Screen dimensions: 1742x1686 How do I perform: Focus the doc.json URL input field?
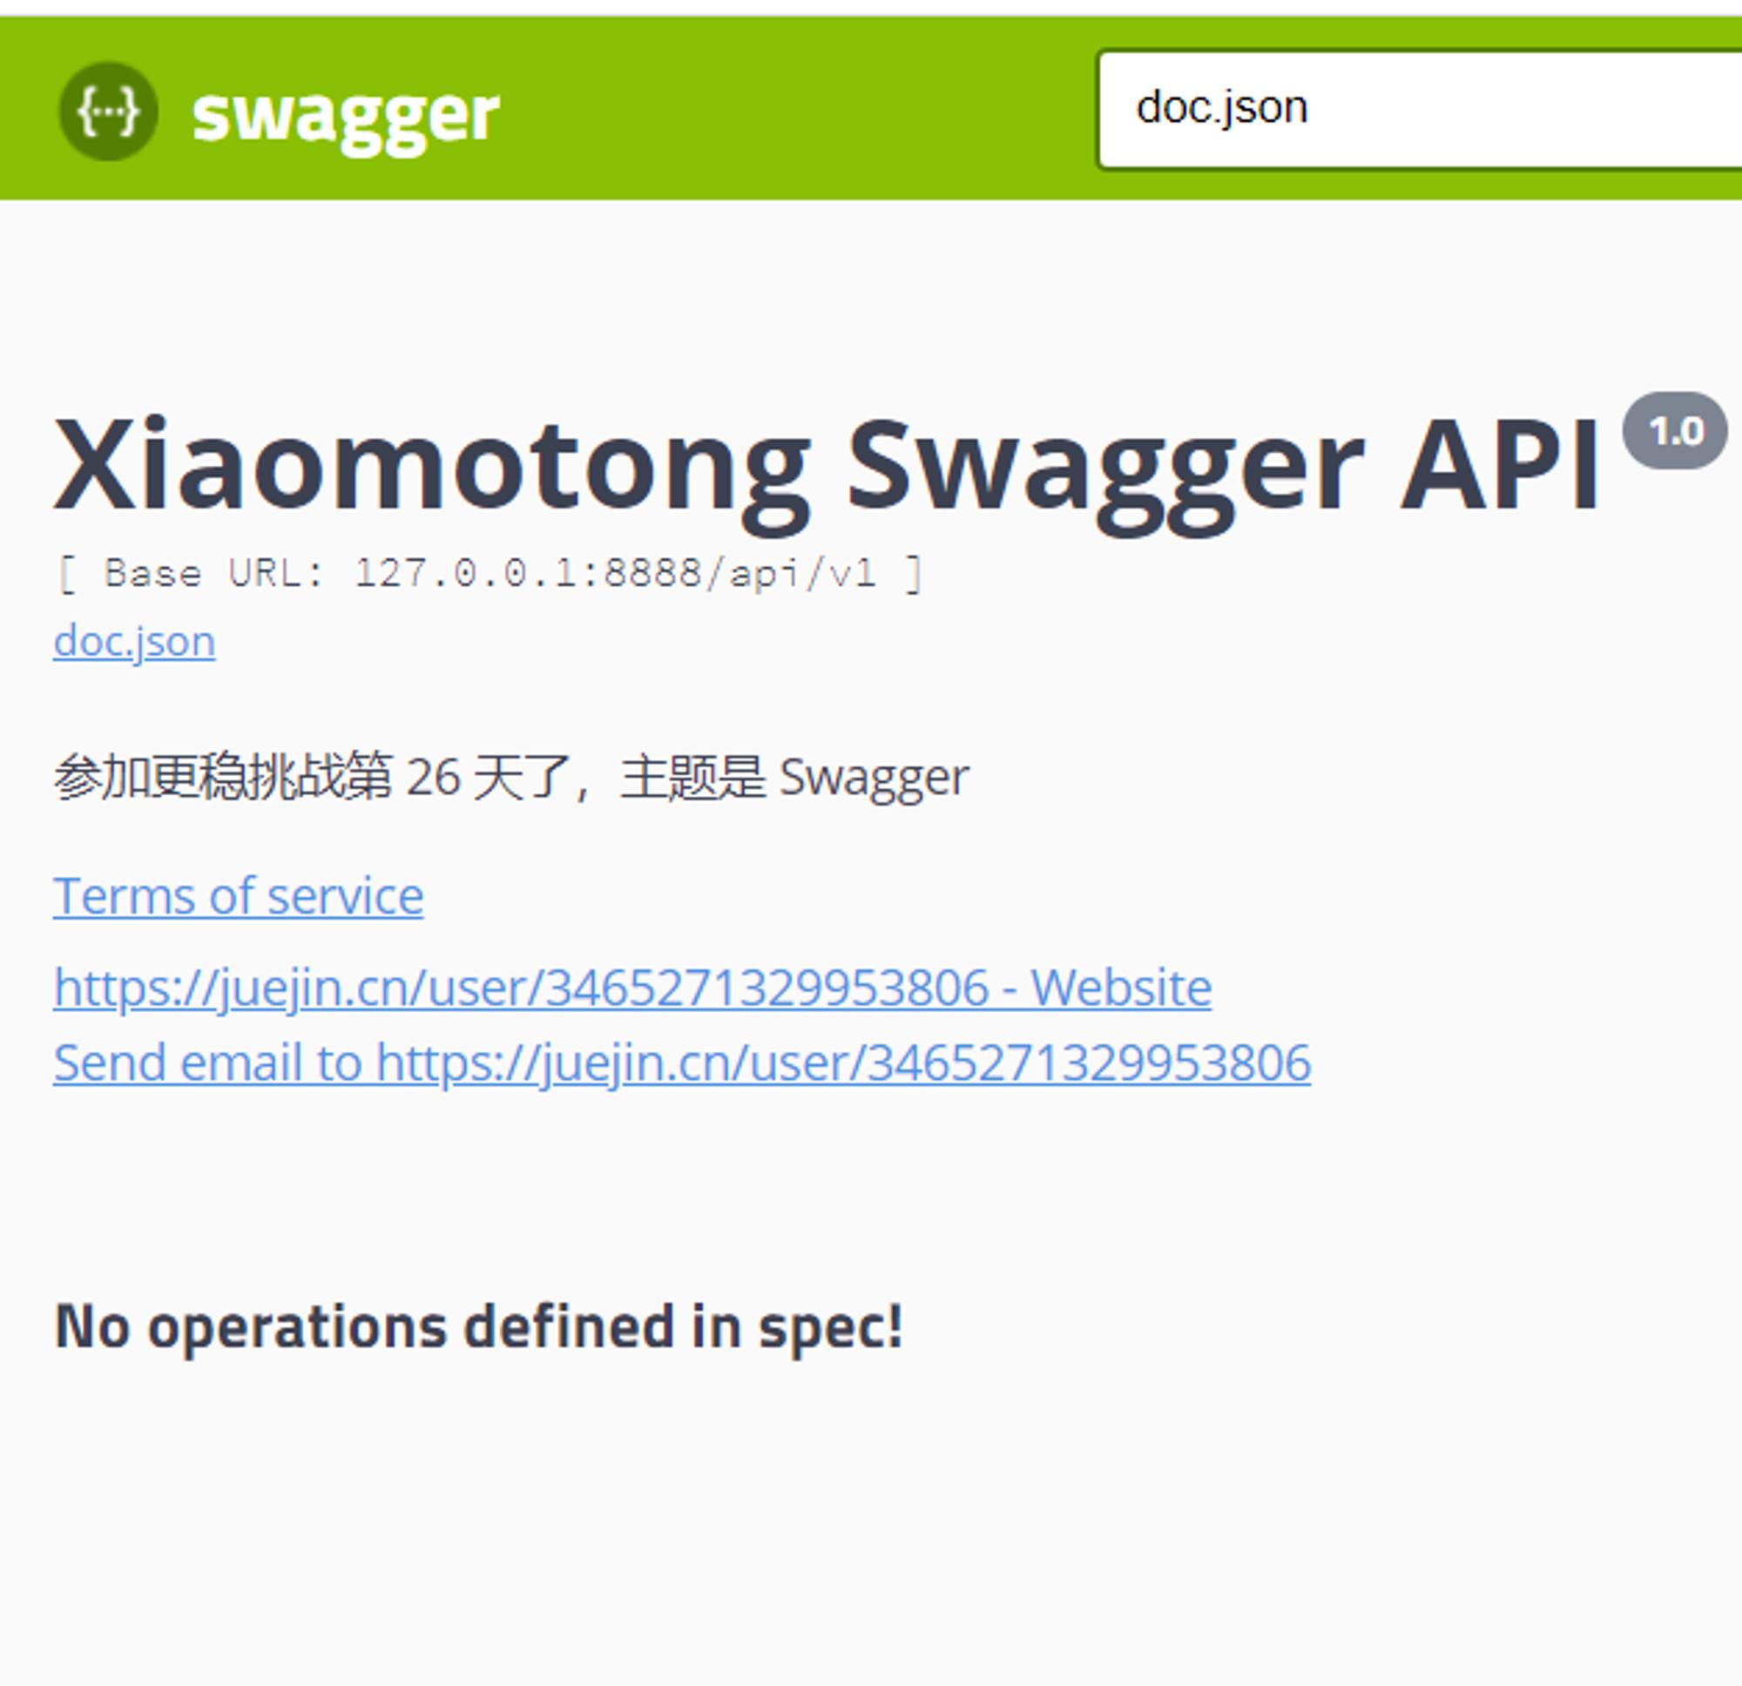tap(1421, 109)
